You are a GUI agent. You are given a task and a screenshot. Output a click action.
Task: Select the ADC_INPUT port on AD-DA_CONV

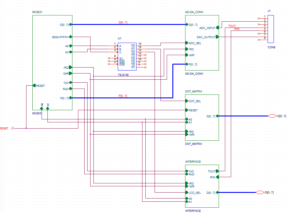tap(217, 28)
